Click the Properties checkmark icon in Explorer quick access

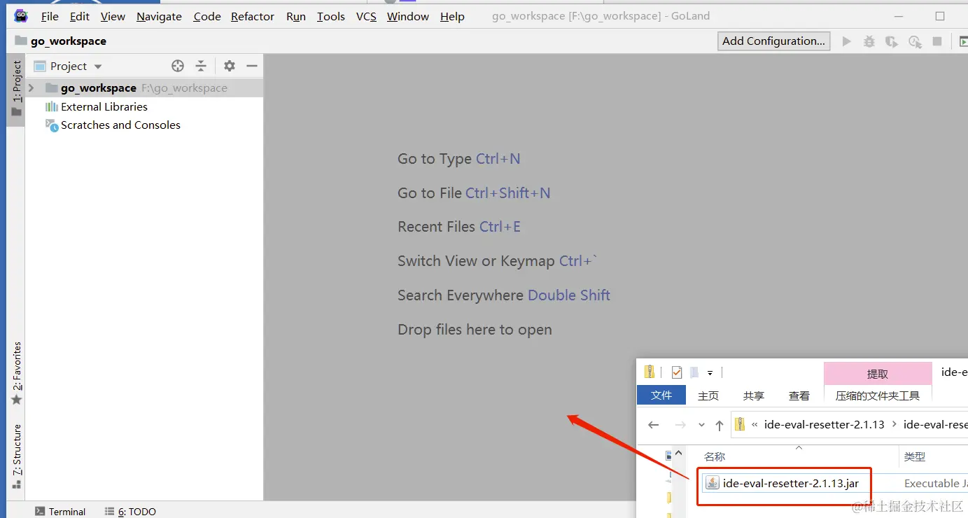point(676,372)
